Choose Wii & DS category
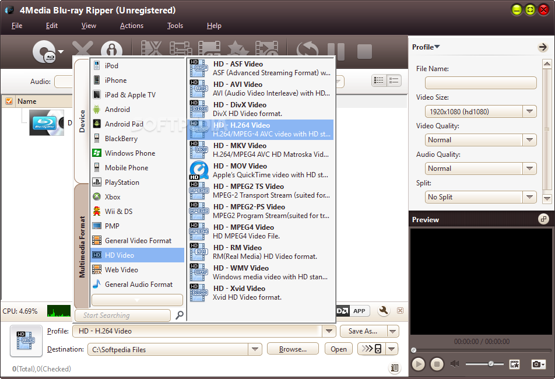Screen dimensions: 555x379 click(138, 211)
